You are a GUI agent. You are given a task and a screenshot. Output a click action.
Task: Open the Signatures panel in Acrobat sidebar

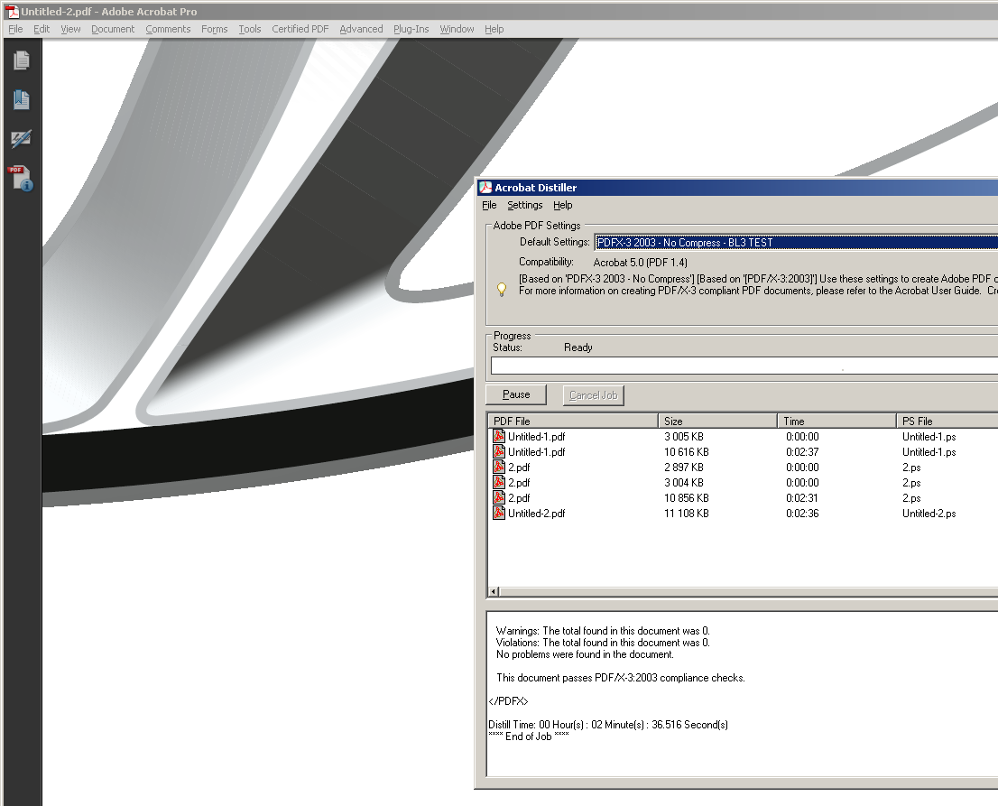coord(22,139)
